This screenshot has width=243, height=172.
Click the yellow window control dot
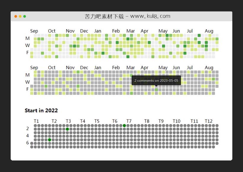20,16
